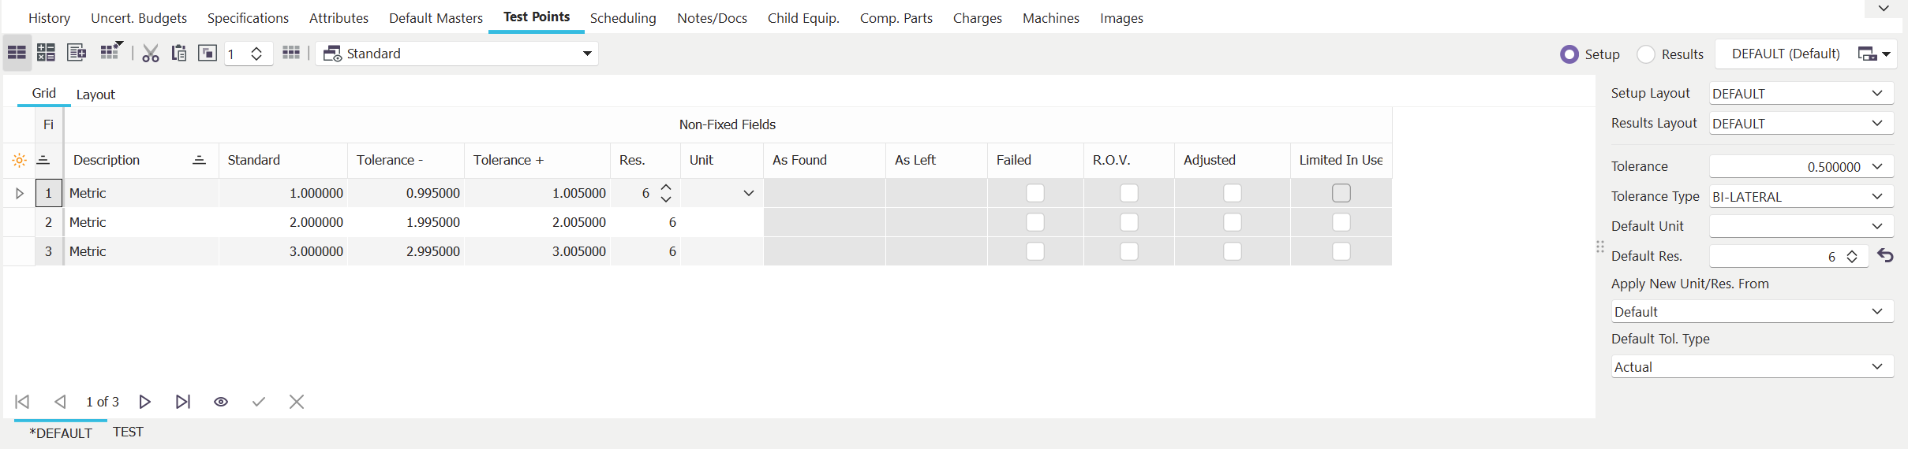Expand row 1 with the disclosure triangle
The height and width of the screenshot is (449, 1908).
pos(20,193)
